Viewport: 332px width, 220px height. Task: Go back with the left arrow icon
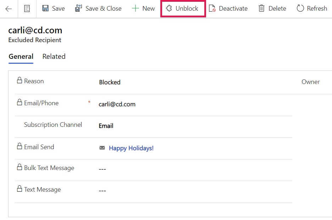pos(9,9)
